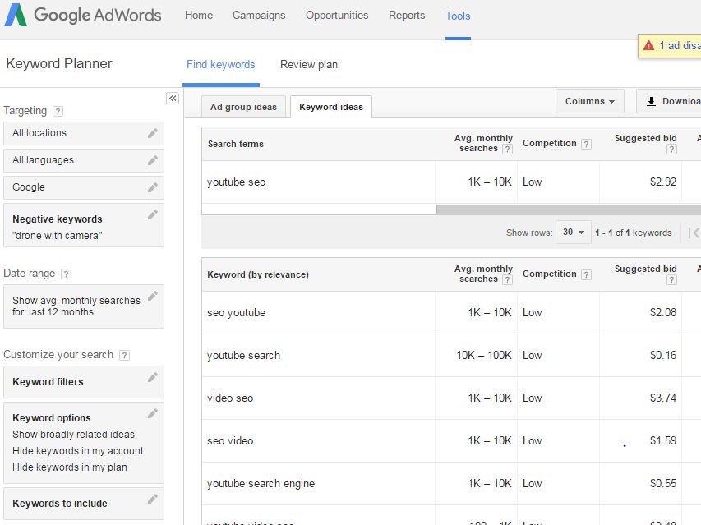Open Keywords to include setting

(84, 504)
